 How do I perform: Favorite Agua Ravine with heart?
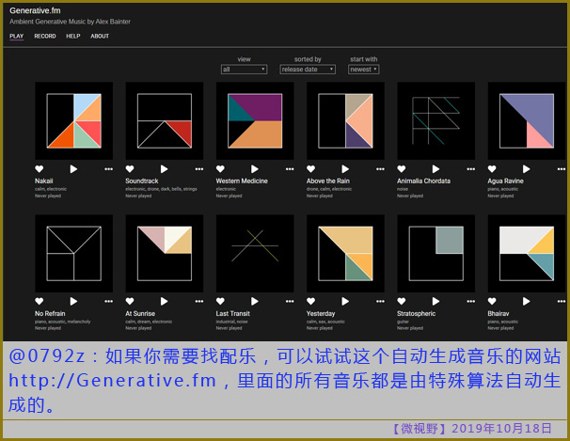[492, 169]
